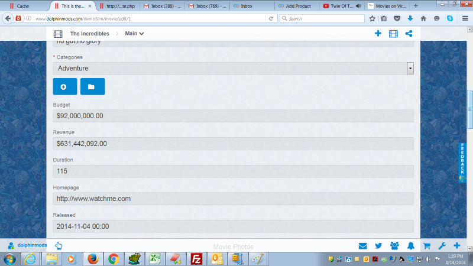Open the vertical Feedback tab on right edge
This screenshot has width=473, height=266.
(x=462, y=163)
